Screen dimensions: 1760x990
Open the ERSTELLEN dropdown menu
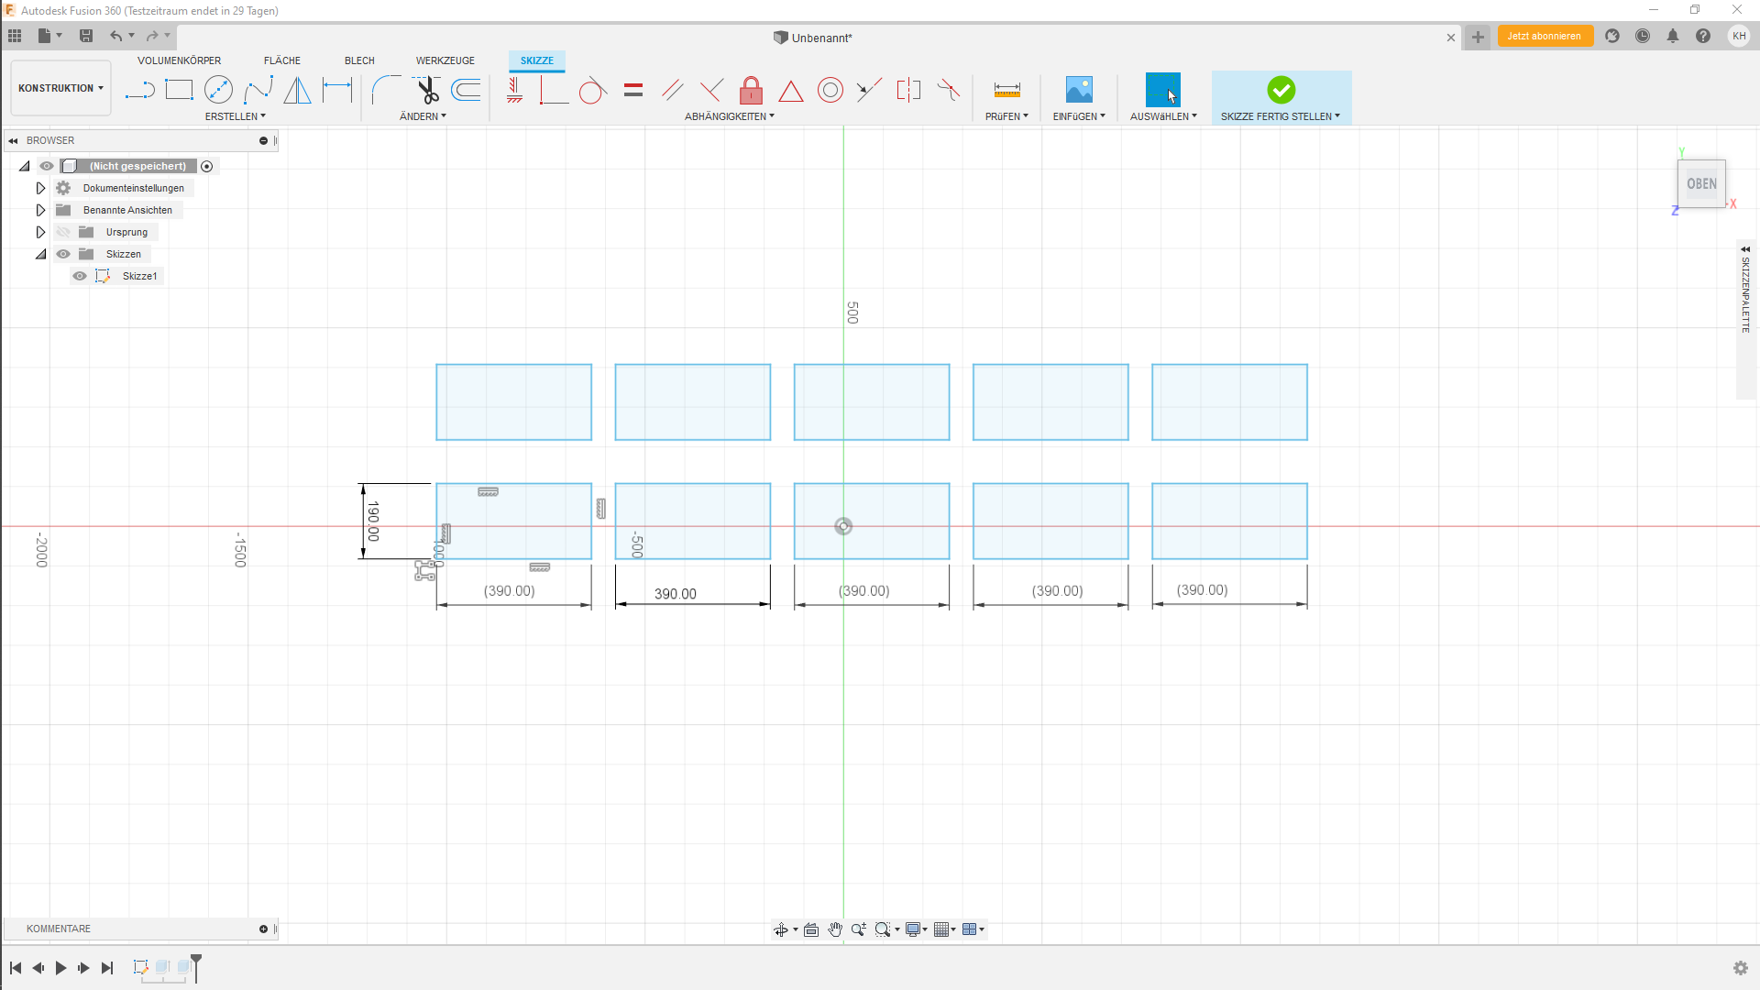click(x=235, y=115)
